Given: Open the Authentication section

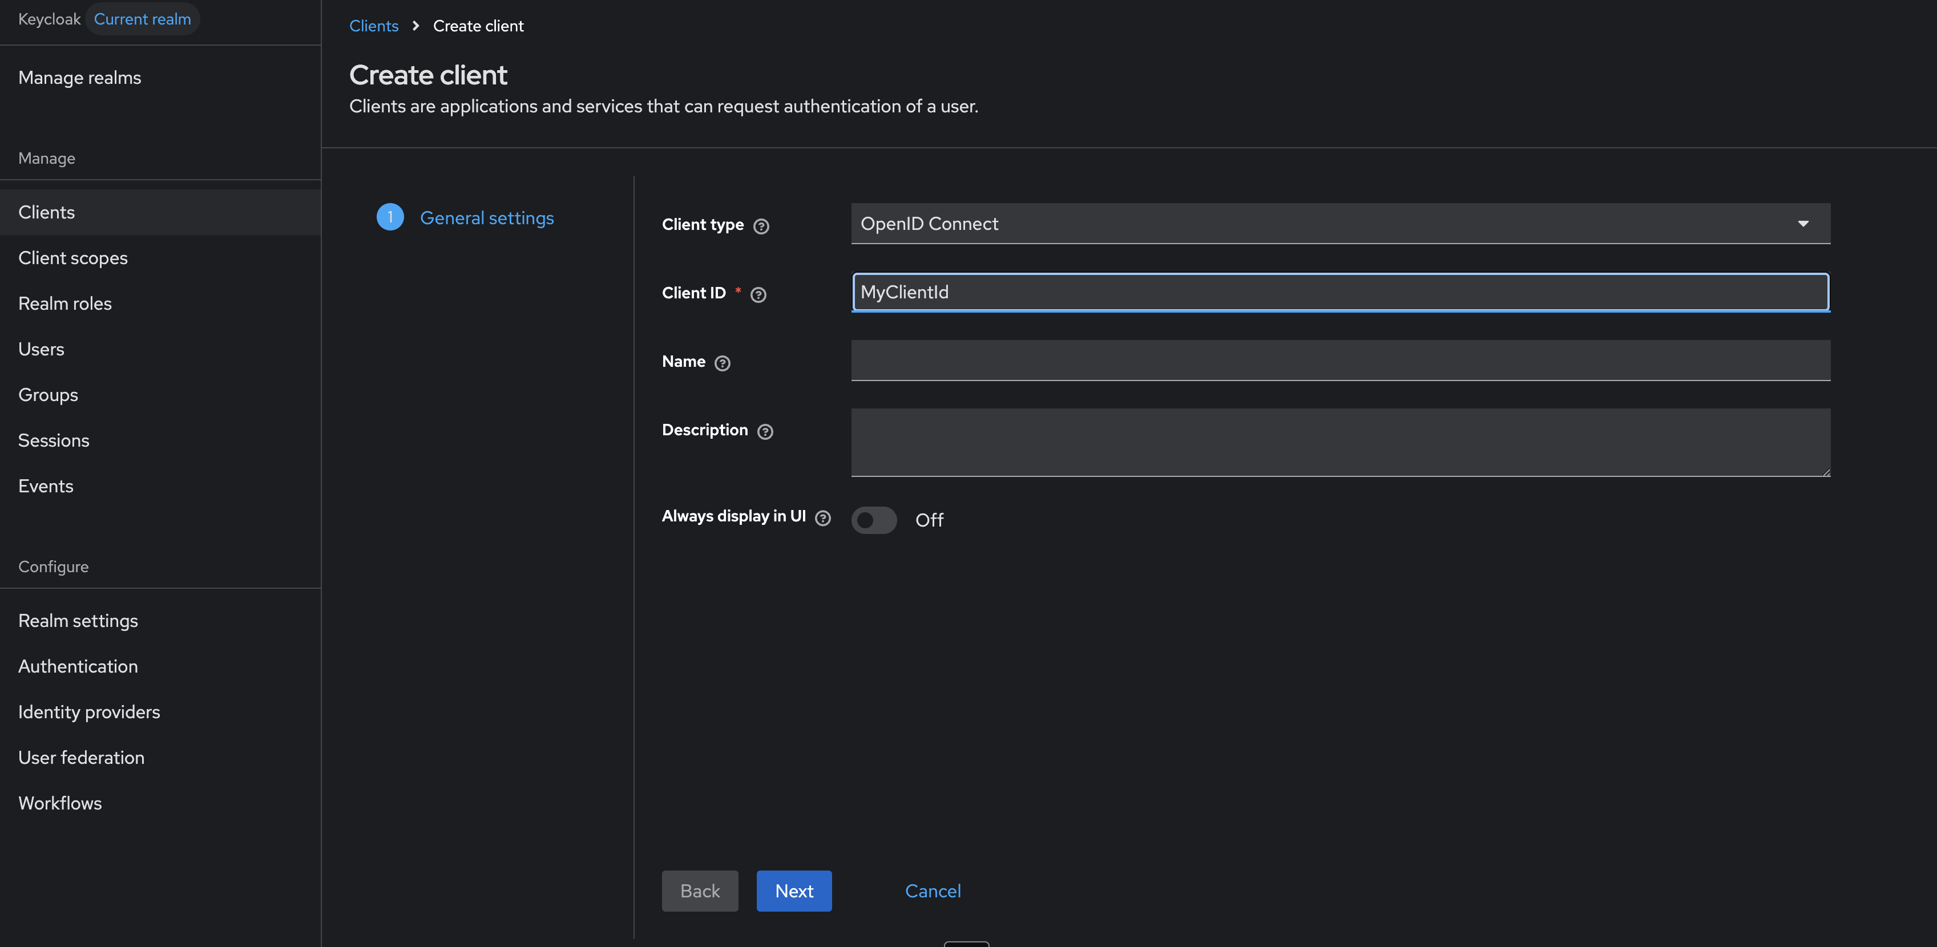Looking at the screenshot, I should (x=160, y=667).
